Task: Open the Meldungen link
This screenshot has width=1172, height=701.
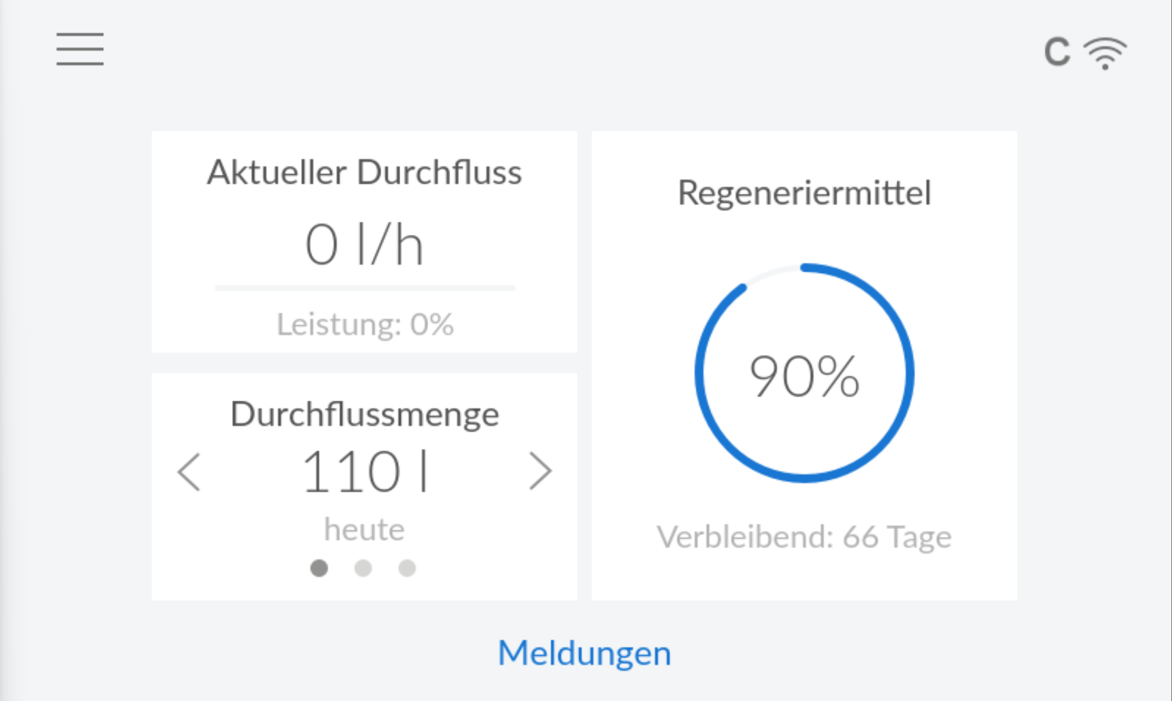Action: [585, 653]
